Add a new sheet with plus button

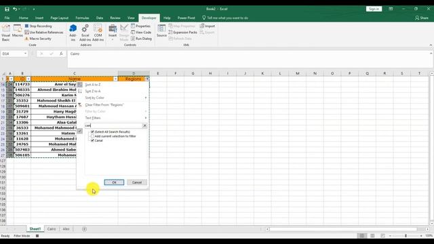click(84, 229)
